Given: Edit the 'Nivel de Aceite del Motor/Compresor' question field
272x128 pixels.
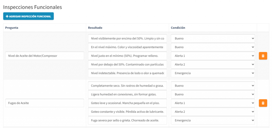Looking at the screenshot, I should tap(45, 56).
